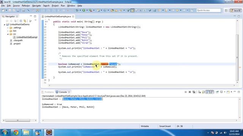Toggle Show Console on standard output change
This screenshot has width=243, height=136.
[208, 92]
